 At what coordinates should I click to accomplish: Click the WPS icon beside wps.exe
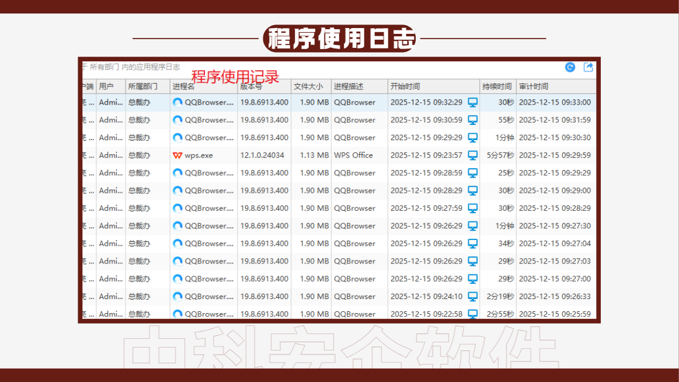(x=177, y=155)
